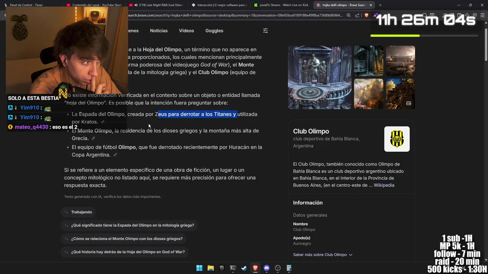Open the large temple statue image thumbnail
This screenshot has height=274, width=488.
point(319,77)
